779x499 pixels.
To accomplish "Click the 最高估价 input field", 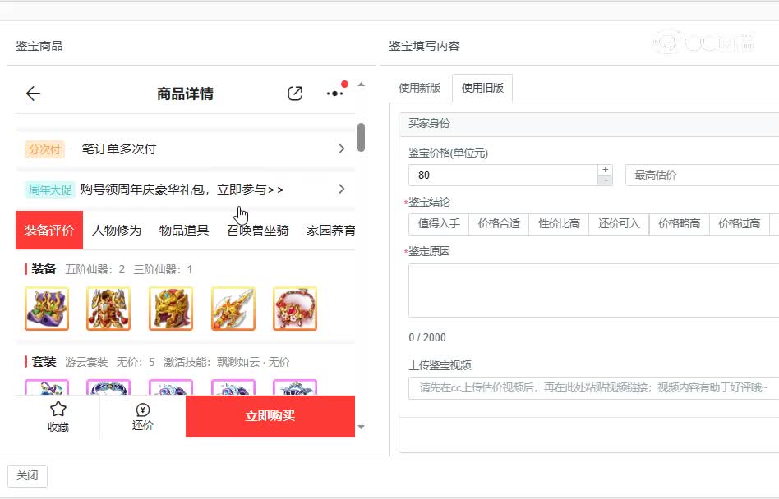I will 698,174.
